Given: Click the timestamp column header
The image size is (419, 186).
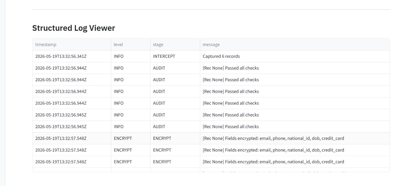Looking at the screenshot, I should pyautogui.click(x=72, y=44).
